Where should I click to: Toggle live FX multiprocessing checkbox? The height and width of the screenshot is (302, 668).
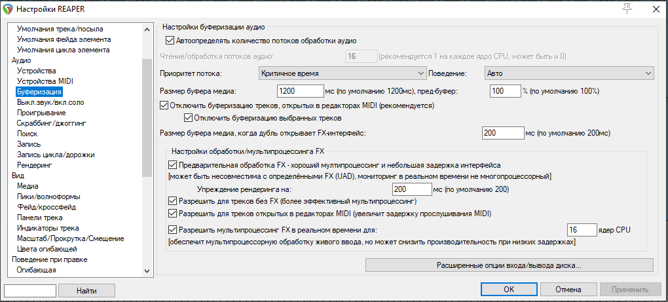tap(173, 230)
